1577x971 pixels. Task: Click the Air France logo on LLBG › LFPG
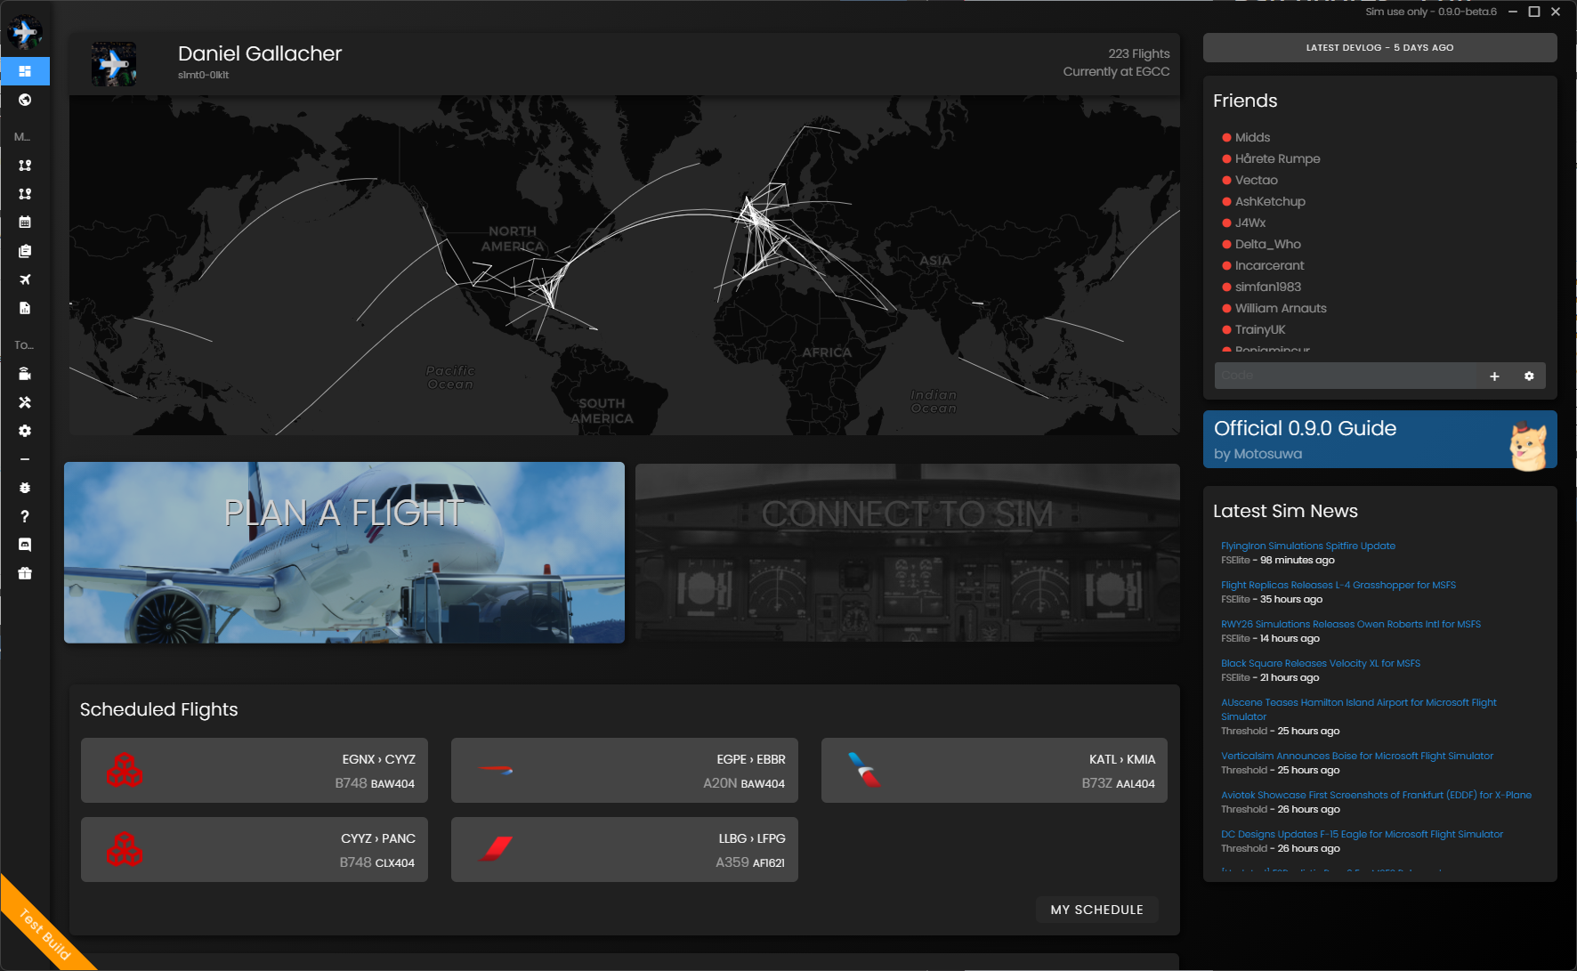click(495, 849)
